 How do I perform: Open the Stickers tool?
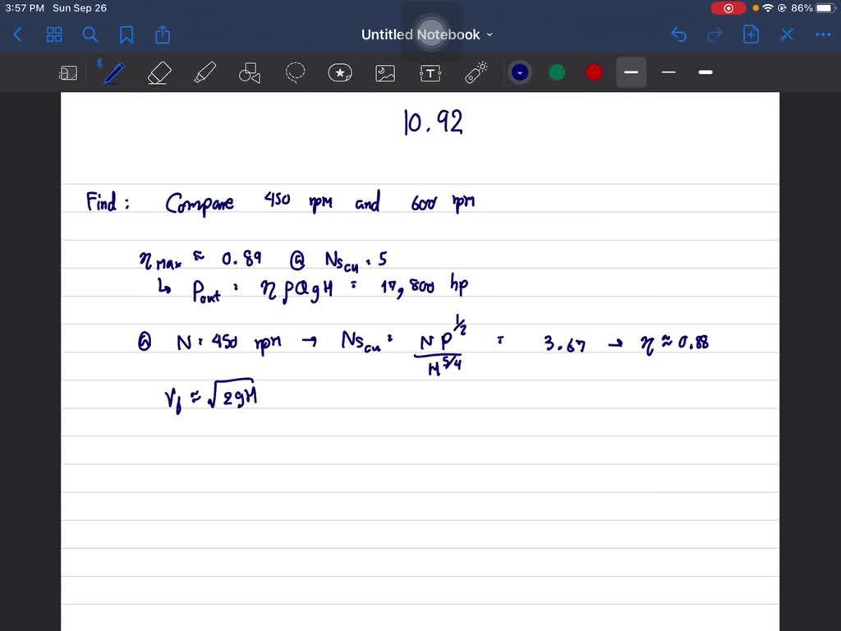(340, 72)
